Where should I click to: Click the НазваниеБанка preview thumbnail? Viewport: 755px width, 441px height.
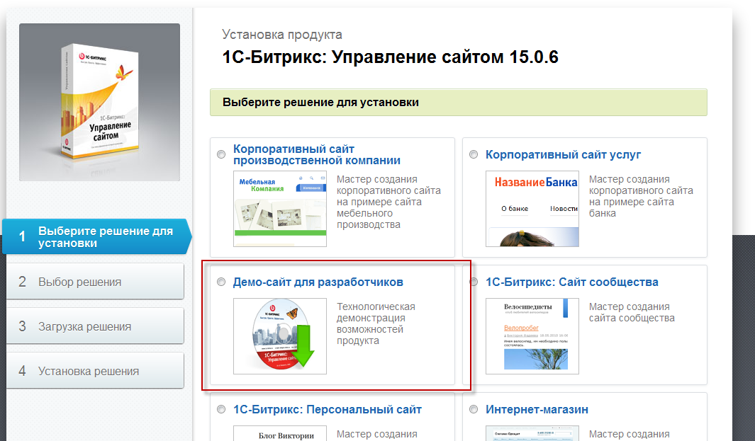(532, 209)
